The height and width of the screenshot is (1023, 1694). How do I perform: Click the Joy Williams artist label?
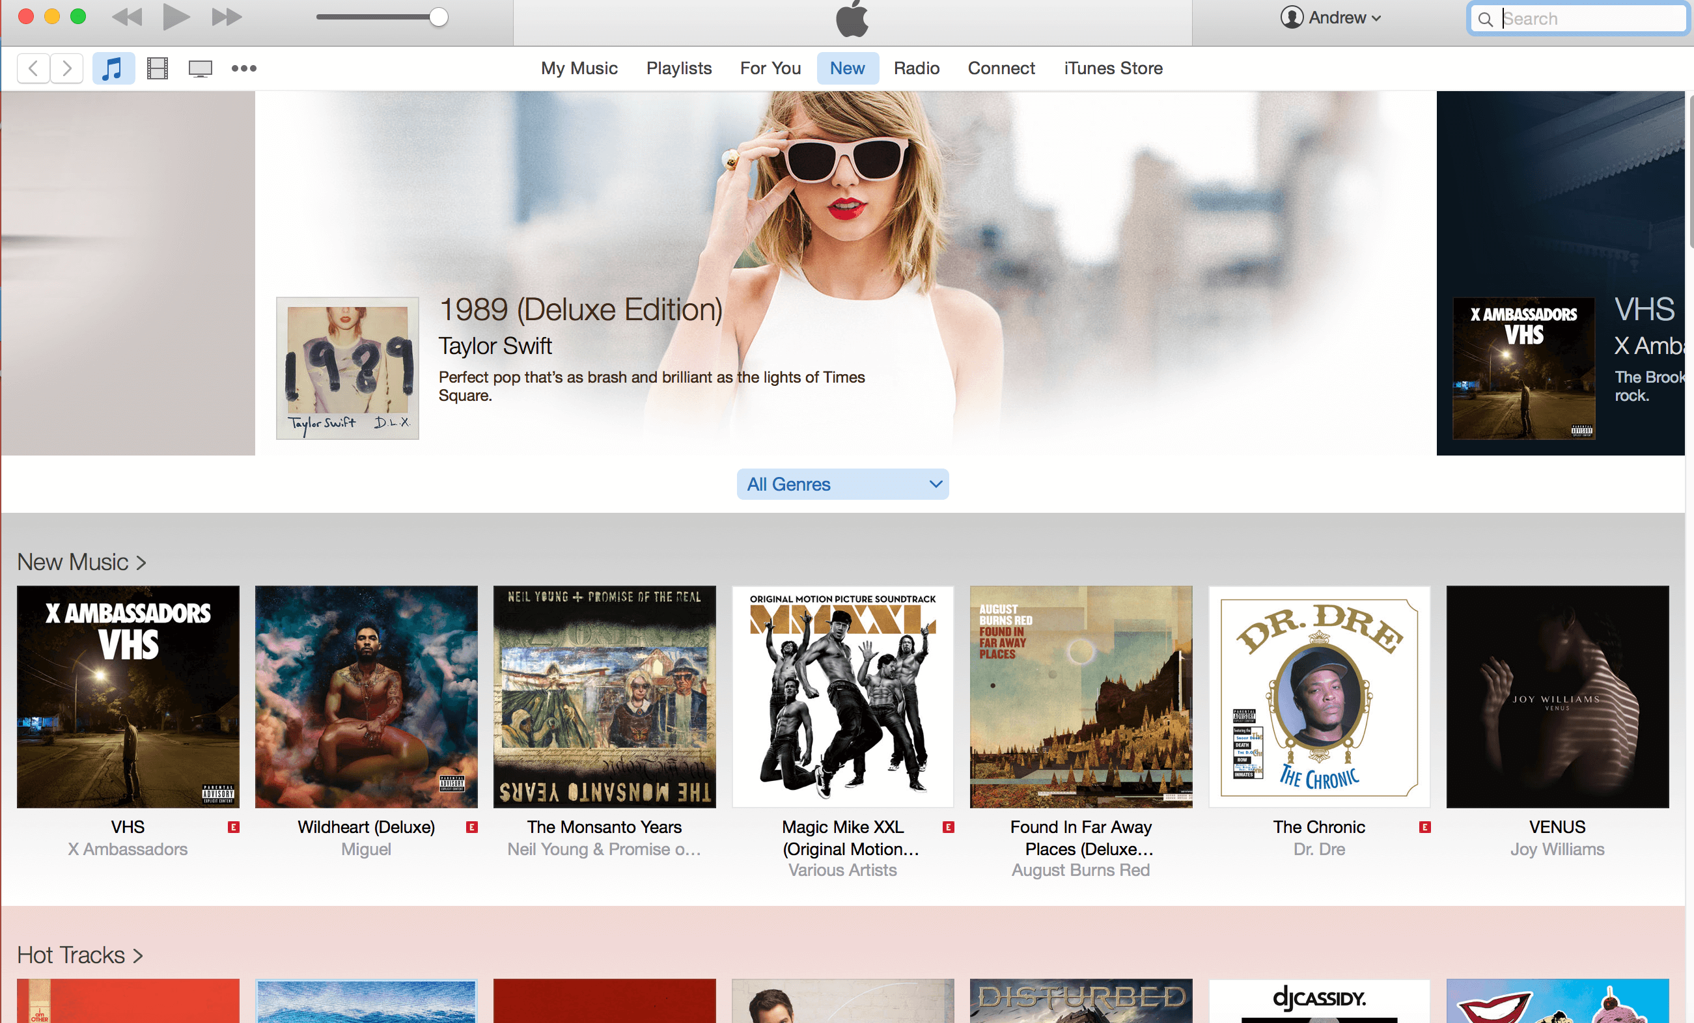[1557, 849]
